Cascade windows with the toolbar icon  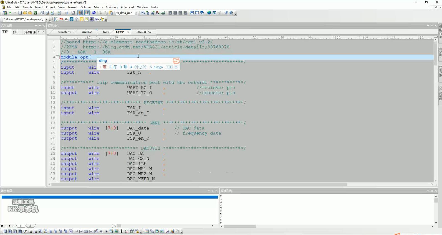coord(202,13)
